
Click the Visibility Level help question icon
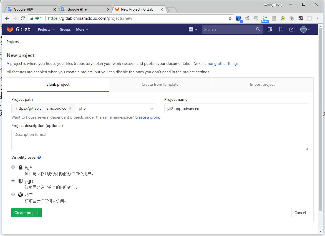(39, 157)
